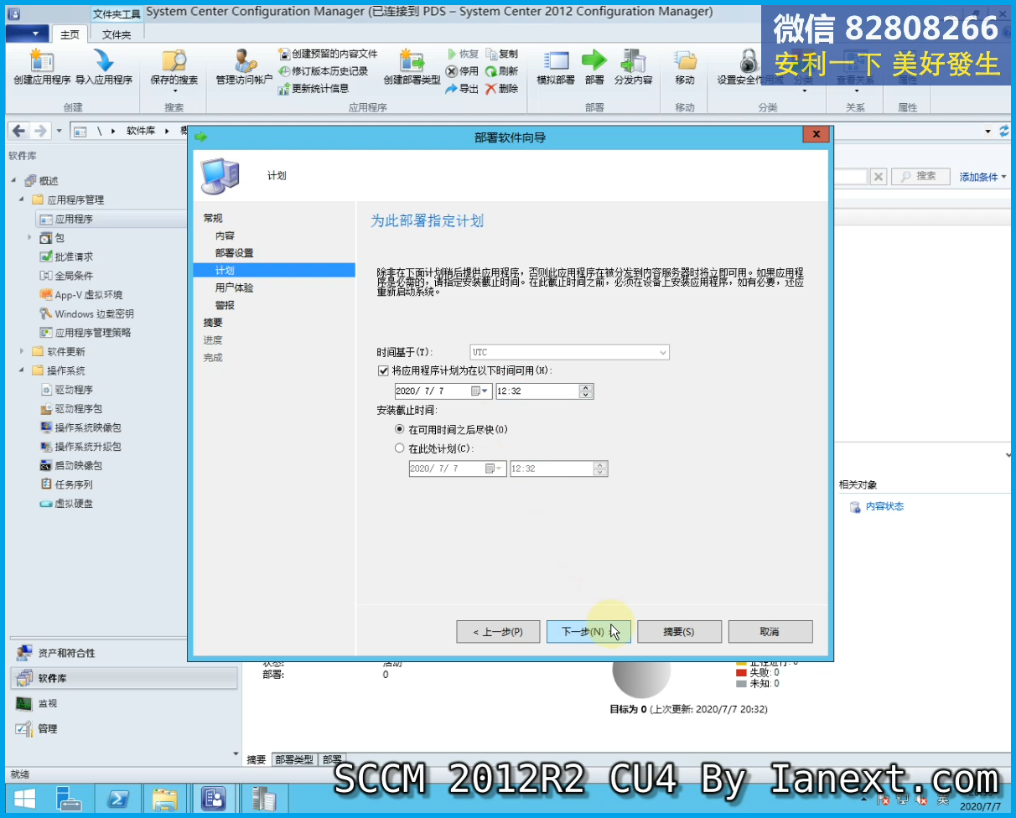Select 任务序列 in the tree
1016x818 pixels.
tap(74, 484)
